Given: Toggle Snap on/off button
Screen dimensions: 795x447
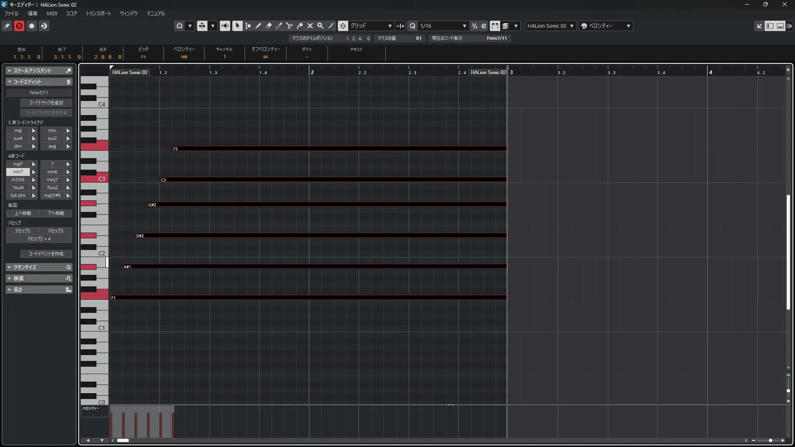Looking at the screenshot, I should [343, 26].
